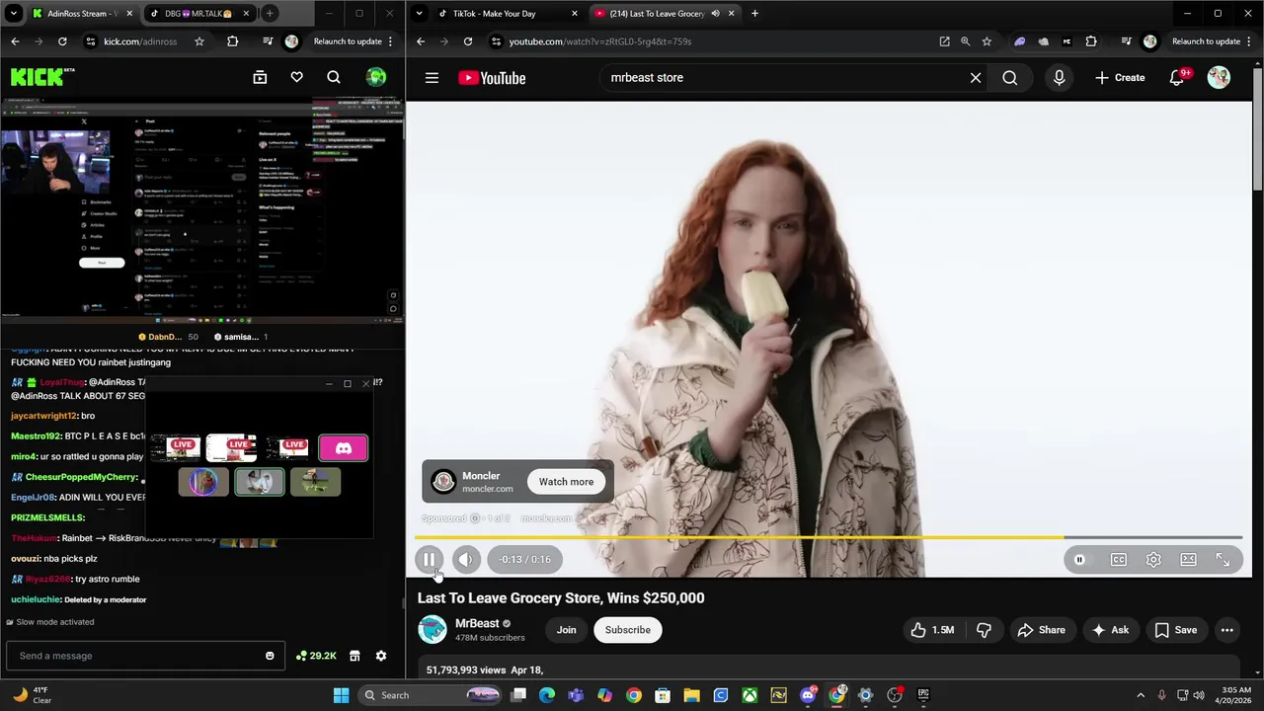Save video to a playlist
The image size is (1264, 711).
[1175, 630]
